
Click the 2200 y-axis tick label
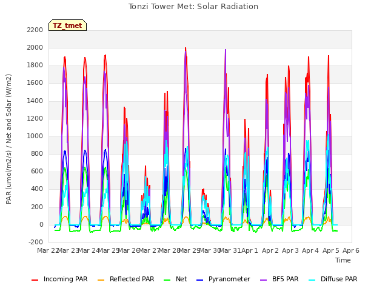coord(35,30)
